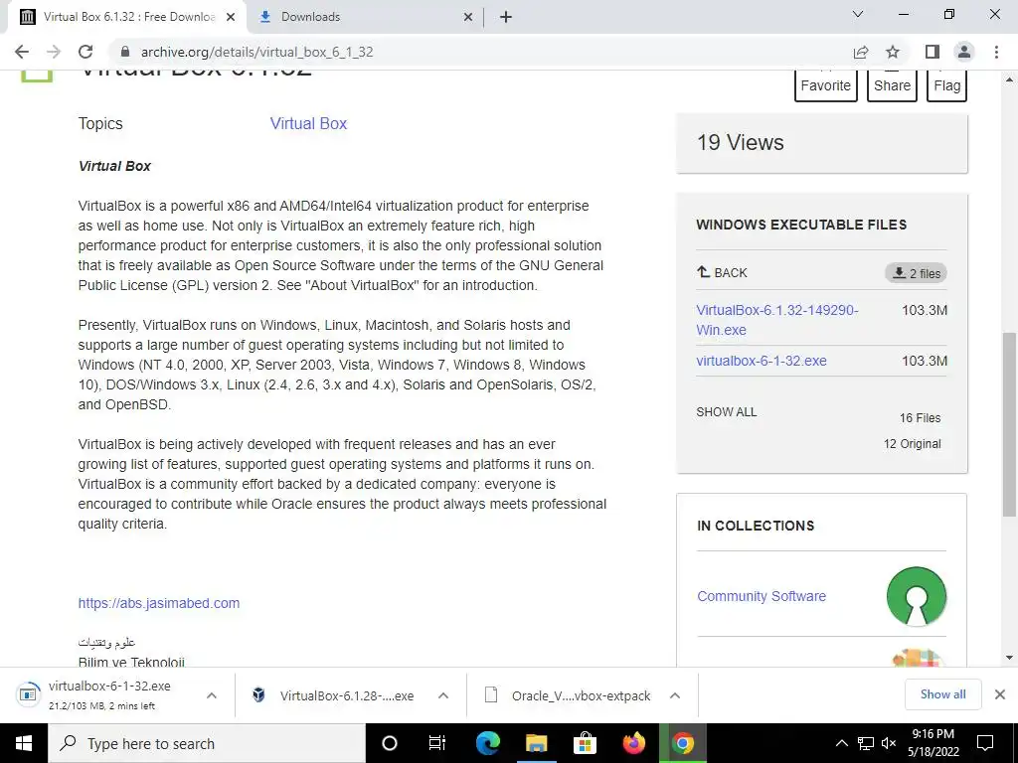The height and width of the screenshot is (763, 1018).
Task: Open Task View
Action: click(437, 743)
